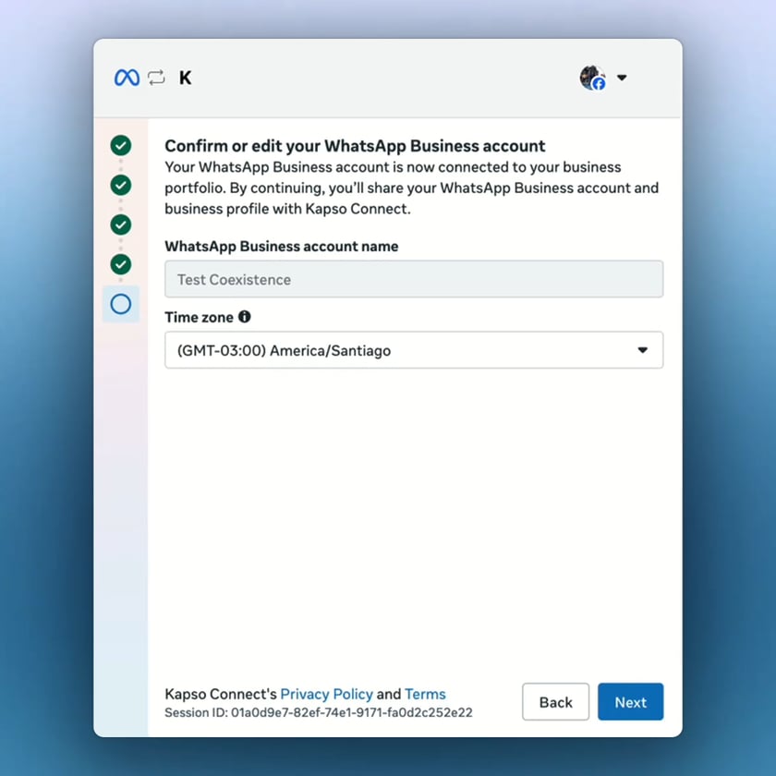Open the Facebook profile avatar
The width and height of the screenshot is (776, 776).
(x=592, y=78)
